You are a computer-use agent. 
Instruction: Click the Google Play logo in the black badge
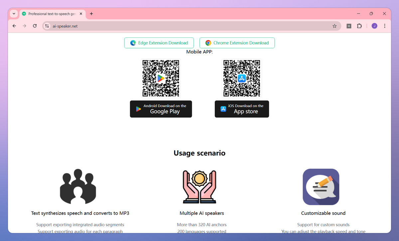tap(138, 109)
